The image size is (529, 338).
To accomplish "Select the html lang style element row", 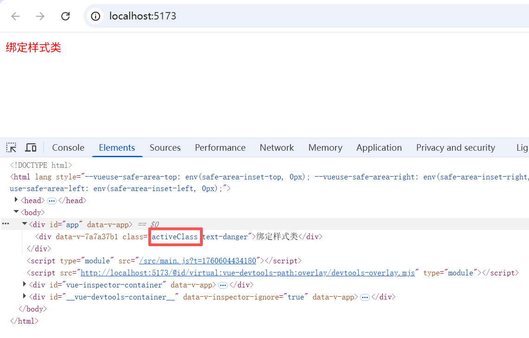I will pyautogui.click(x=269, y=183).
